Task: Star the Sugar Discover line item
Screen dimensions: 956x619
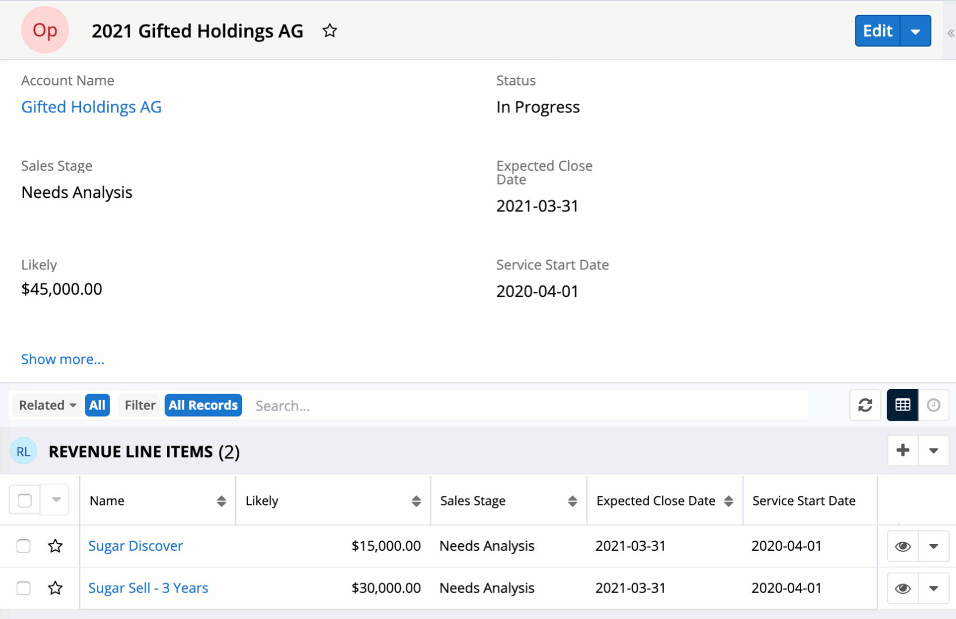Action: 55,546
